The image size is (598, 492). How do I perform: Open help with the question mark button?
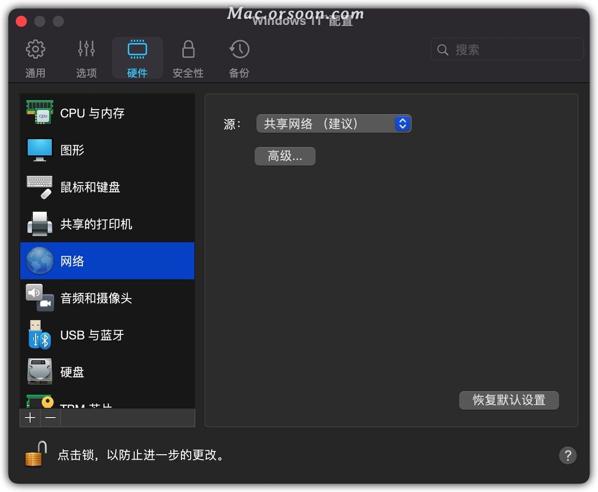click(x=568, y=455)
